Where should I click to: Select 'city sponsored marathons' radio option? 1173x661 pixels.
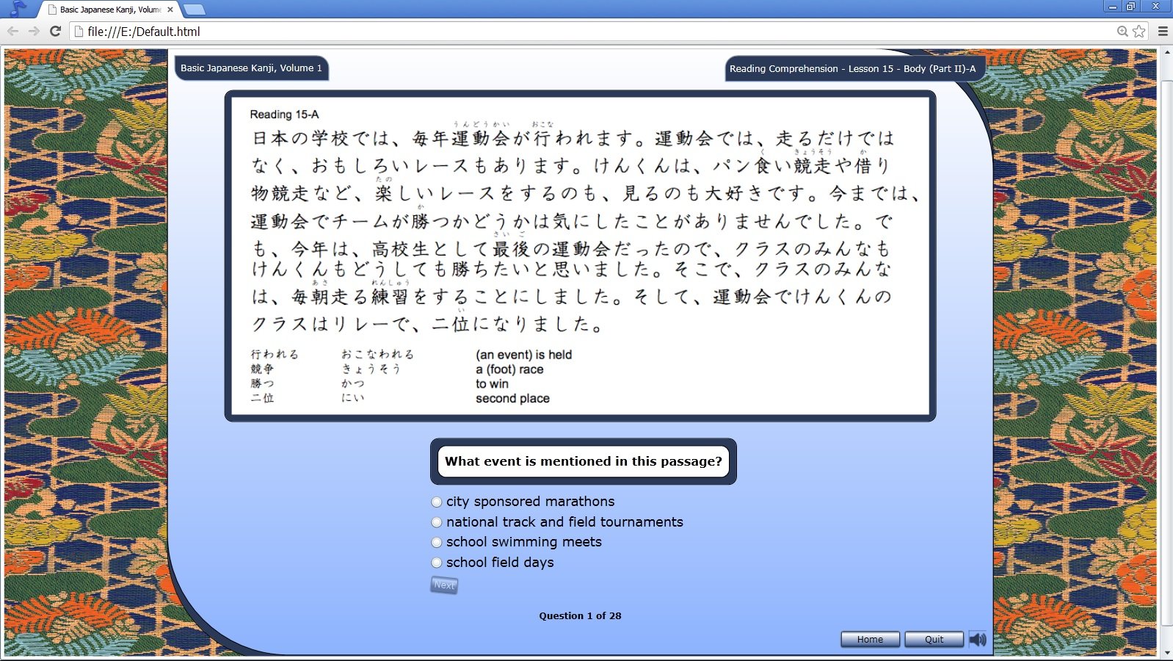pos(437,502)
